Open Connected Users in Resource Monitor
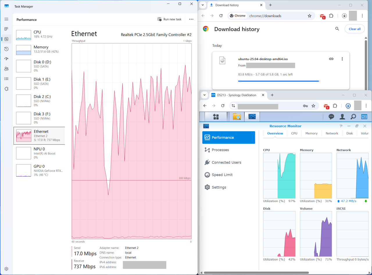The height and width of the screenshot is (275, 372). coord(229,162)
